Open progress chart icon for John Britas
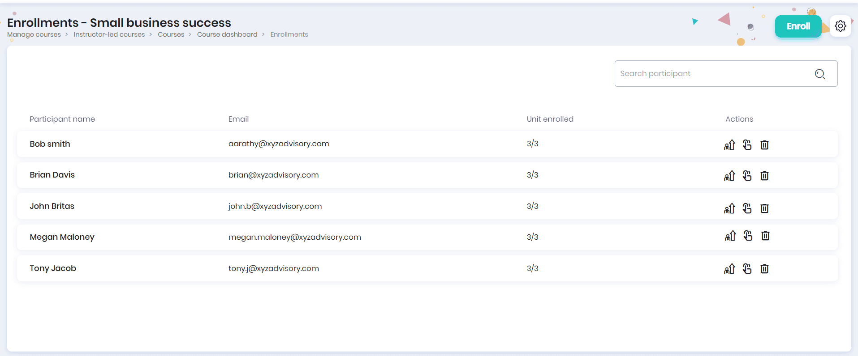Viewport: 858px width, 356px height. pos(729,208)
